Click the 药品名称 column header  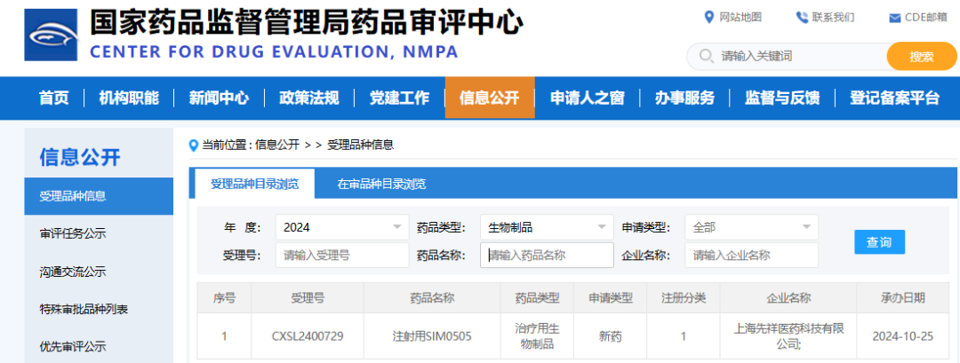[432, 298]
